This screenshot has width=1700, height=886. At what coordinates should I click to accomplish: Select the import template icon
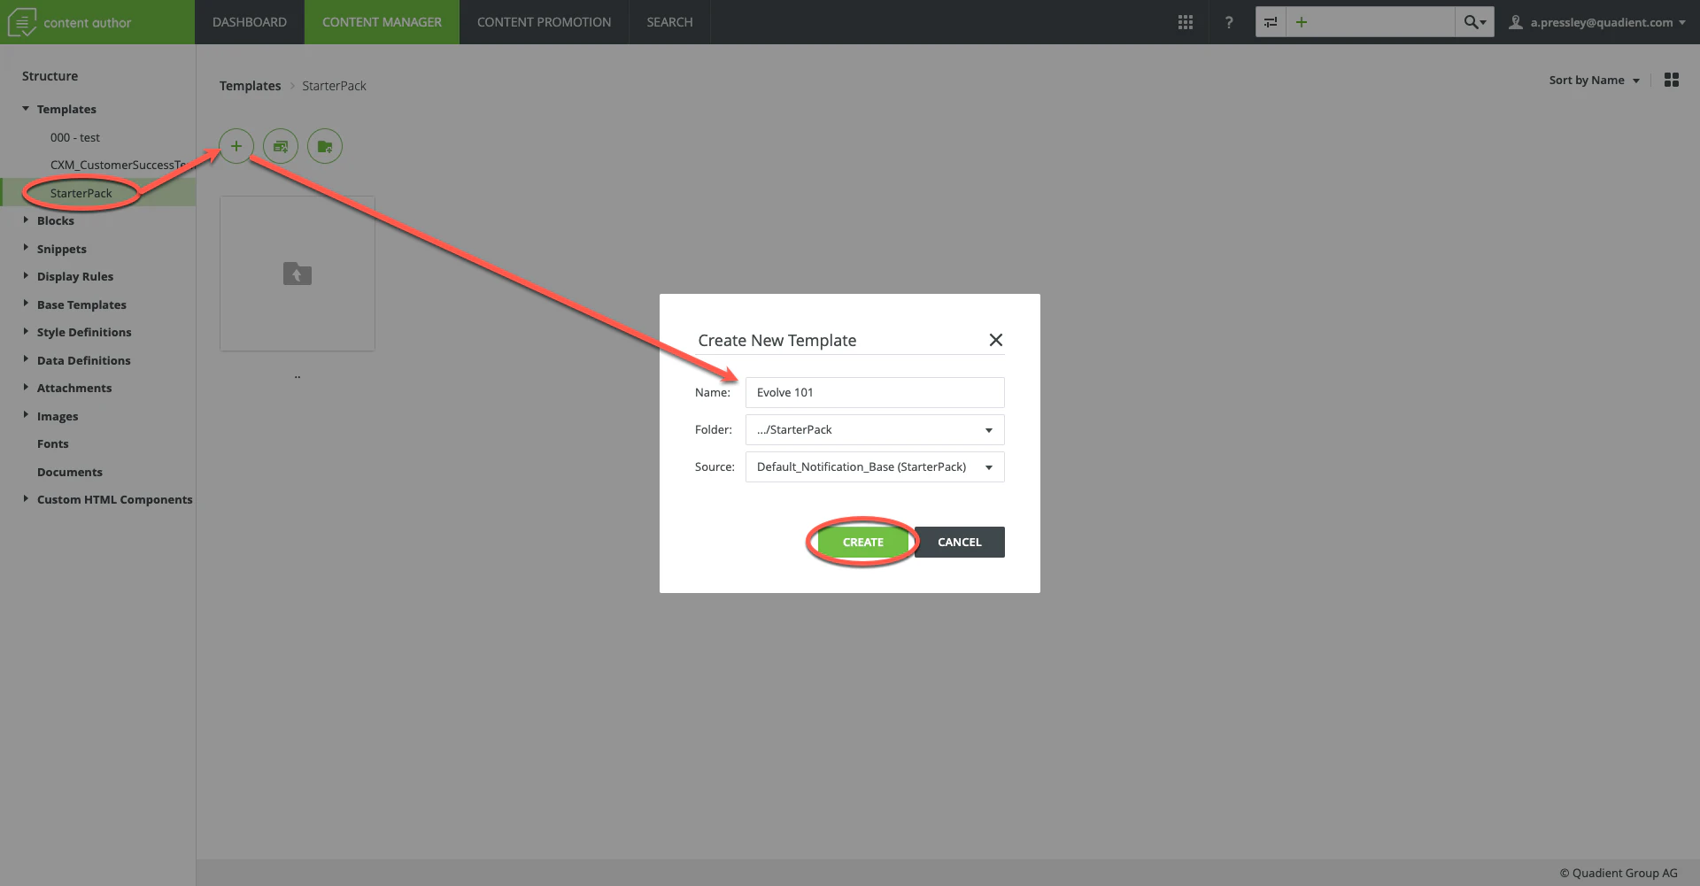280,145
